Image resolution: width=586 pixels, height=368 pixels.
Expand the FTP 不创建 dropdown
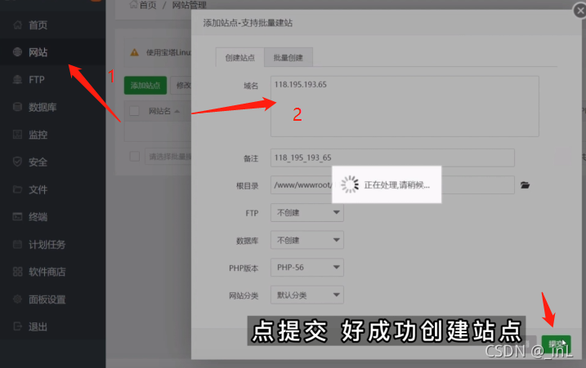(x=307, y=212)
